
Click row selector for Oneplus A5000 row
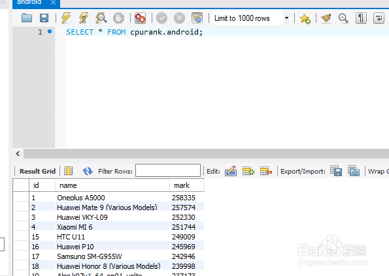pos(21,197)
